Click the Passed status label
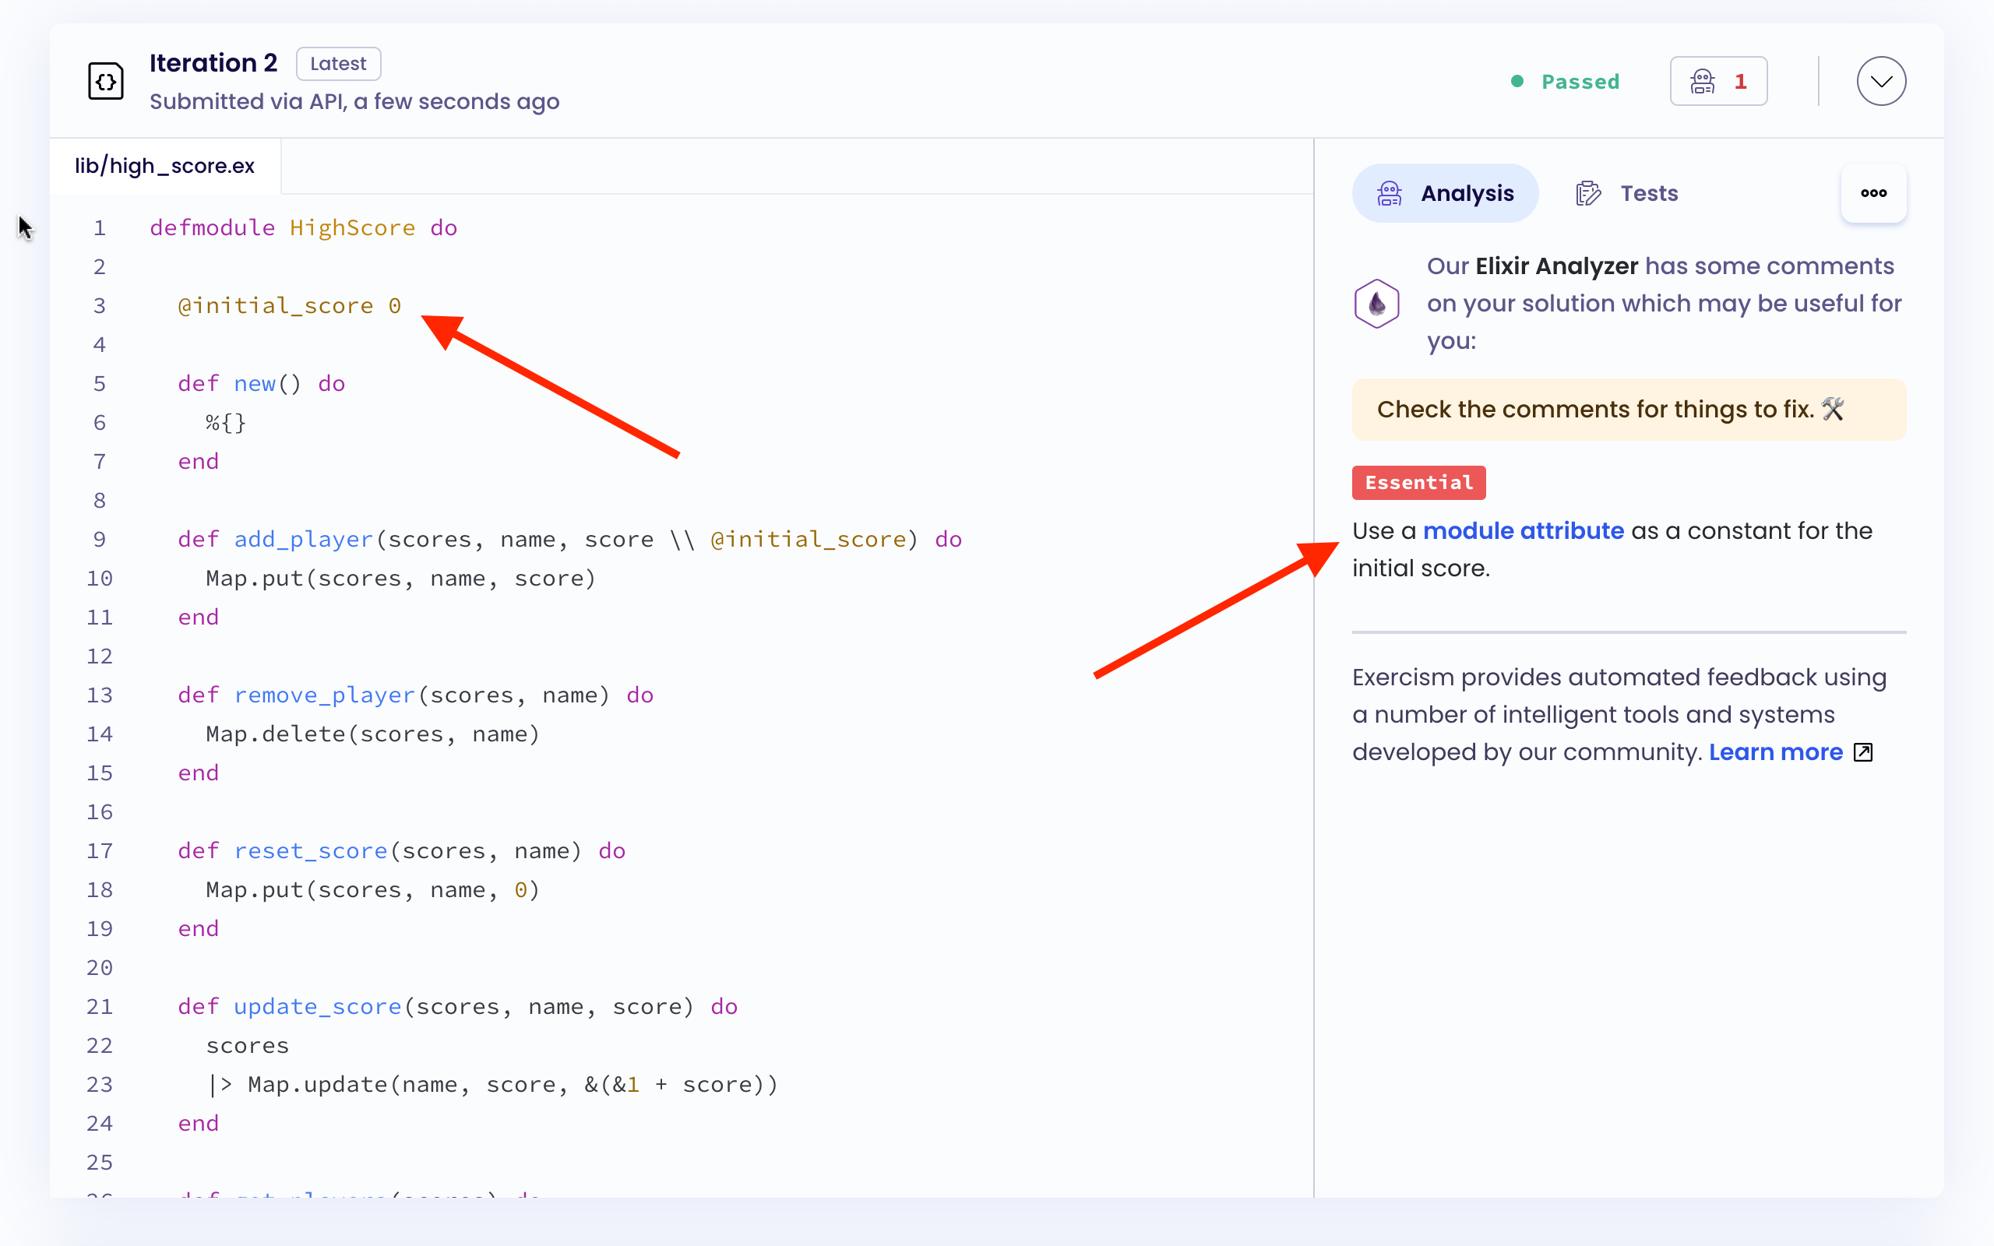The image size is (1994, 1246). [x=1580, y=81]
